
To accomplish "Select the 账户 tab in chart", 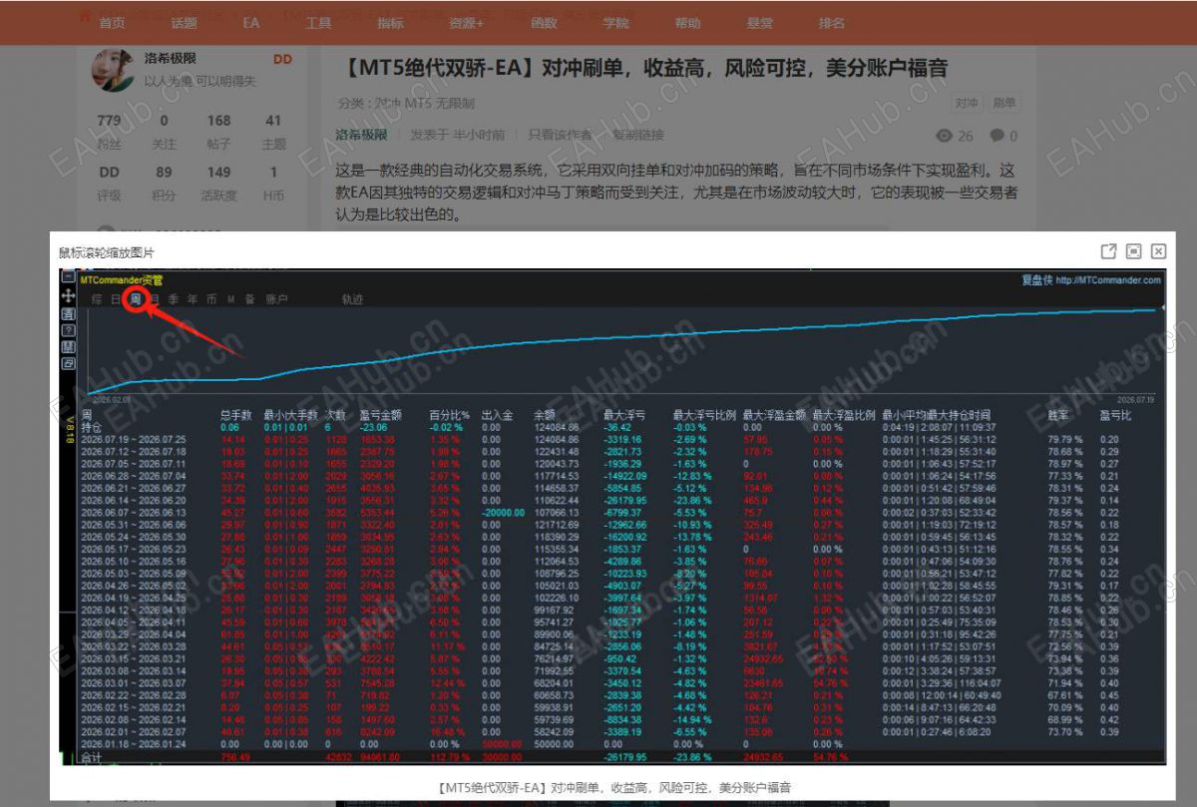I will point(277,298).
